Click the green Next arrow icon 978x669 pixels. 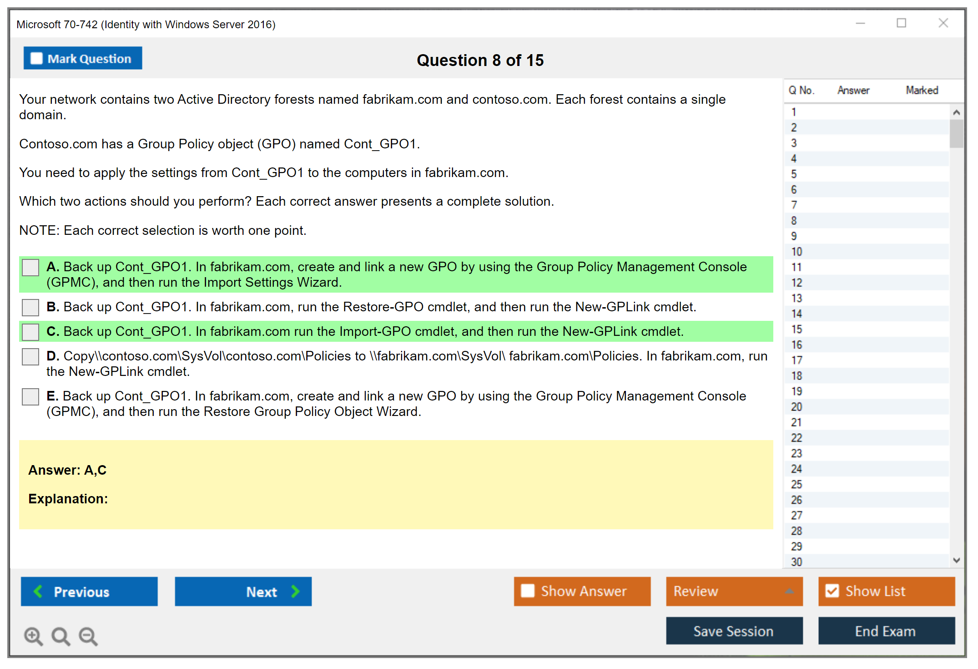[x=296, y=591]
